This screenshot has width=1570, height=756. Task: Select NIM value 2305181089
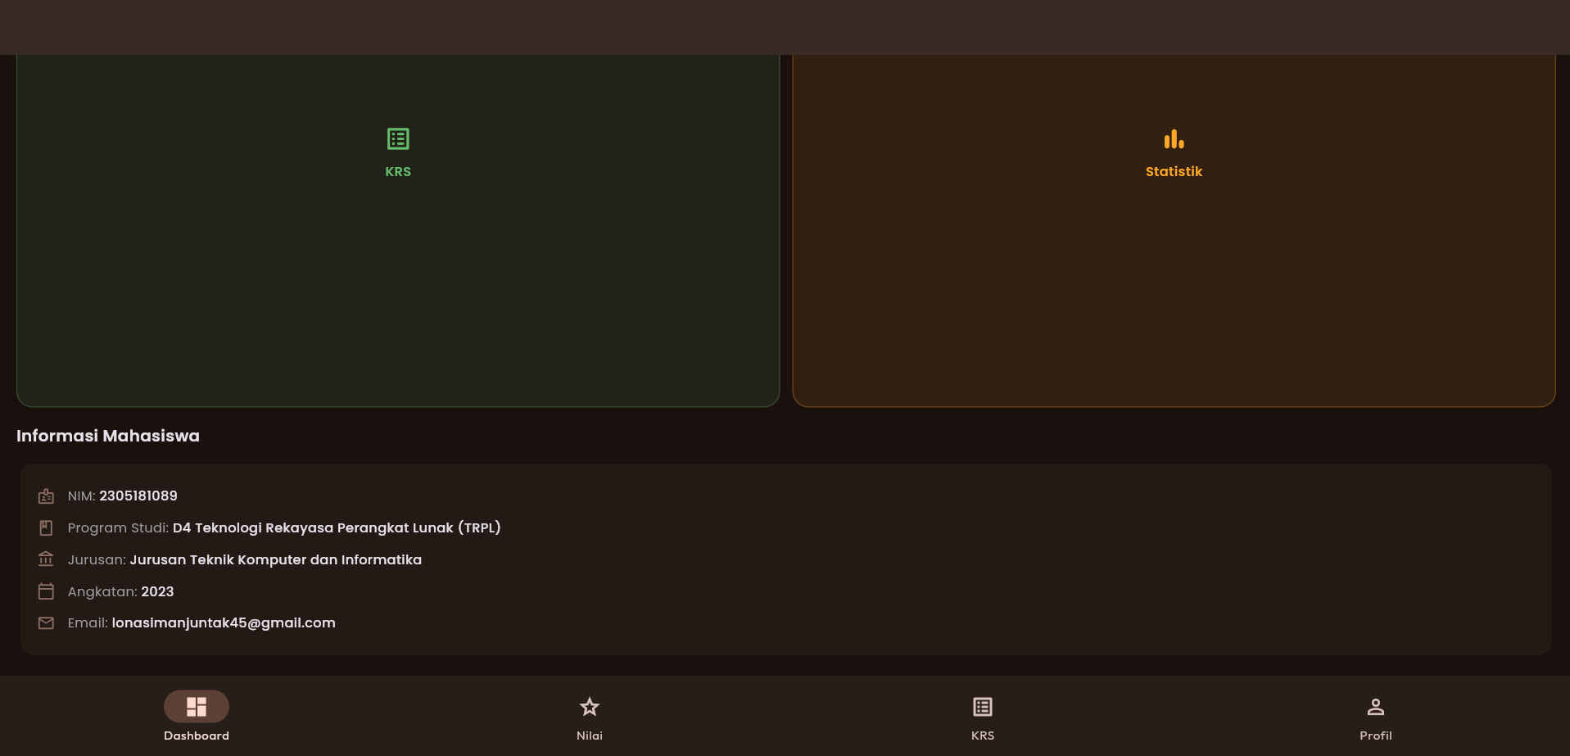(138, 496)
